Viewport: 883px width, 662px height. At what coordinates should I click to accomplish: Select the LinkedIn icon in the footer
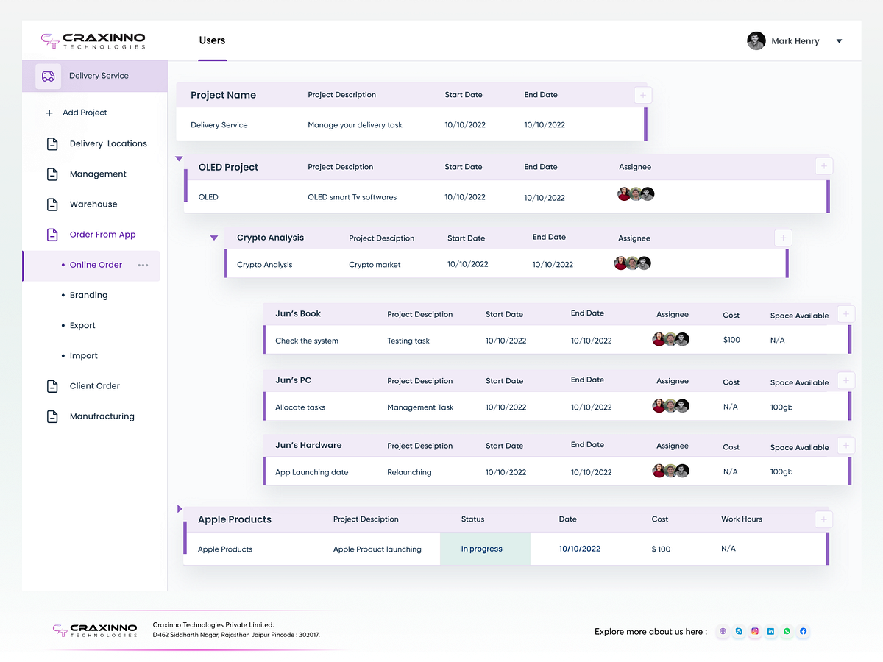[770, 631]
